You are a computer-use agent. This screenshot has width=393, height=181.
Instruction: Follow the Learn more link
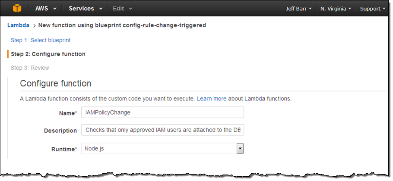click(212, 99)
